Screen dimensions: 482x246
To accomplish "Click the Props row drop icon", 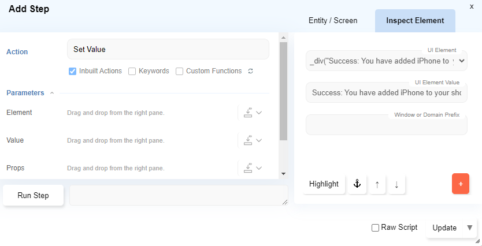I will [x=249, y=168].
